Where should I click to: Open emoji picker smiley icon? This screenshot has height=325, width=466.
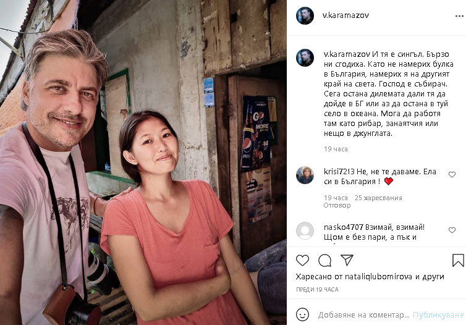point(303,314)
